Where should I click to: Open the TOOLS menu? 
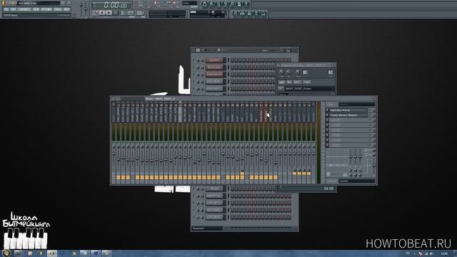[58, 9]
